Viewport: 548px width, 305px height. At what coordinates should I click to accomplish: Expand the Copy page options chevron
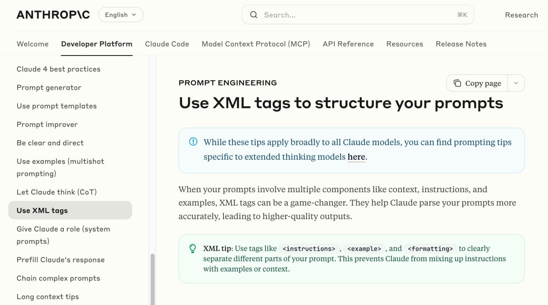(x=516, y=83)
